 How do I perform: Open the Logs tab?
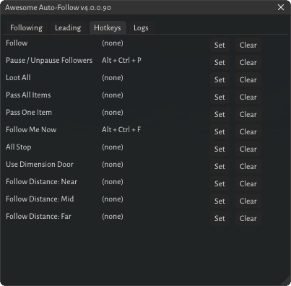(141, 27)
